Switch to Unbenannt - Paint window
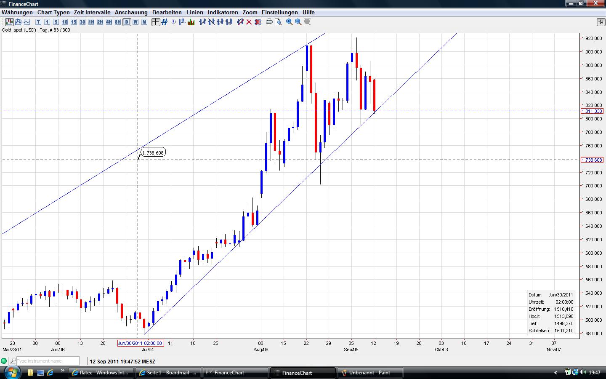This screenshot has width=606, height=379. click(x=370, y=373)
